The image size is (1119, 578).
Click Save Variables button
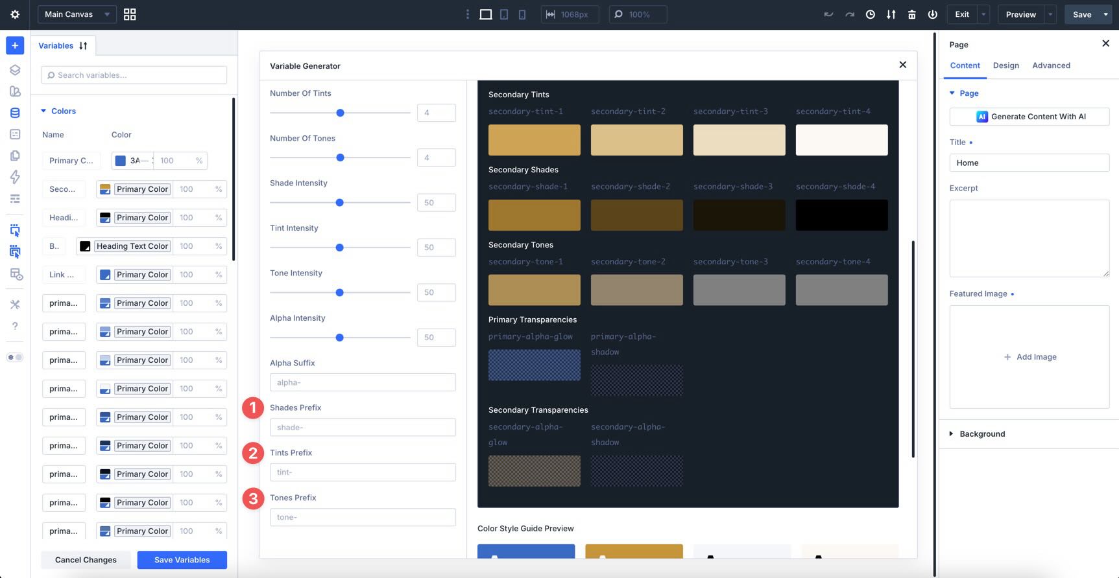182,560
